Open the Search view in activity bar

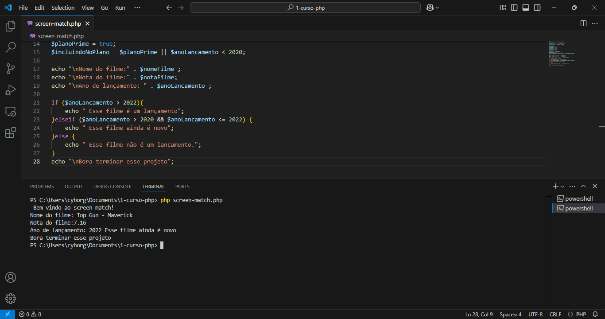11,47
